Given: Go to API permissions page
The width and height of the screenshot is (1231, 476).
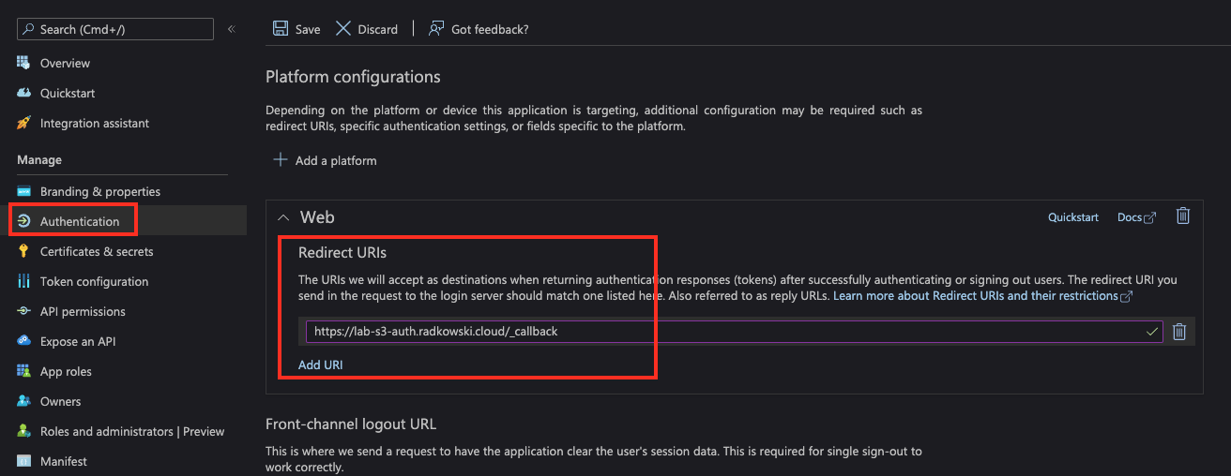Looking at the screenshot, I should click(83, 311).
